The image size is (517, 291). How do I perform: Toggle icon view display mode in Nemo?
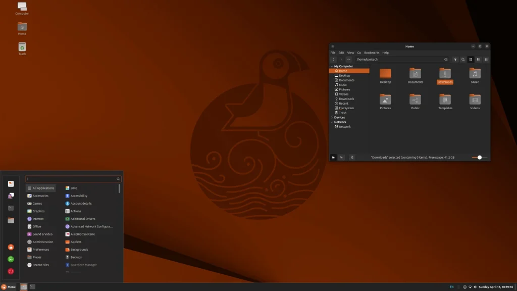click(x=471, y=59)
